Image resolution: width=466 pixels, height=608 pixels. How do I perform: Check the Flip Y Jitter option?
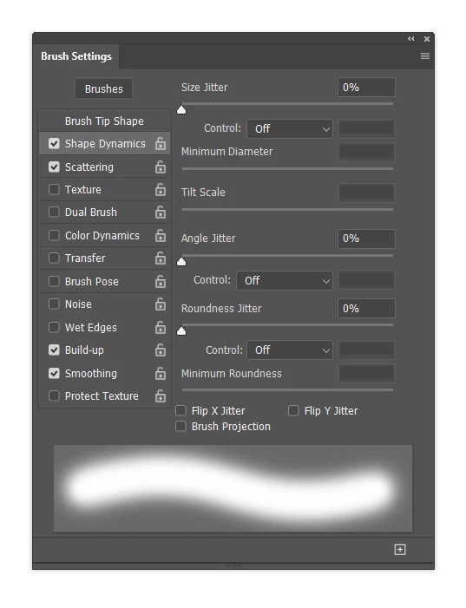tap(293, 410)
